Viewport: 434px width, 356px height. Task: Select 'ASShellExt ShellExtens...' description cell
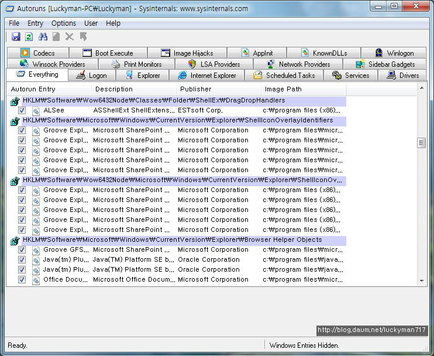(x=134, y=110)
